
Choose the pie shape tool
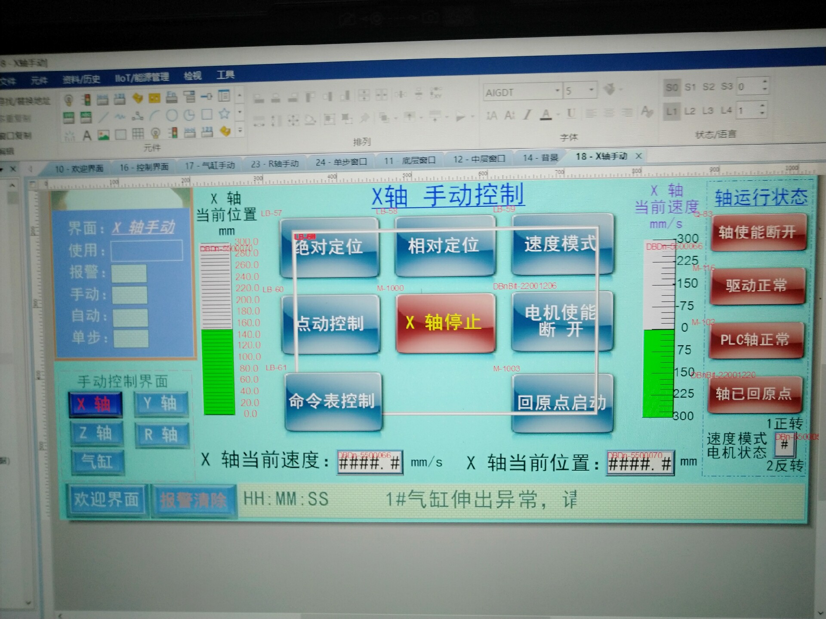pyautogui.click(x=189, y=115)
